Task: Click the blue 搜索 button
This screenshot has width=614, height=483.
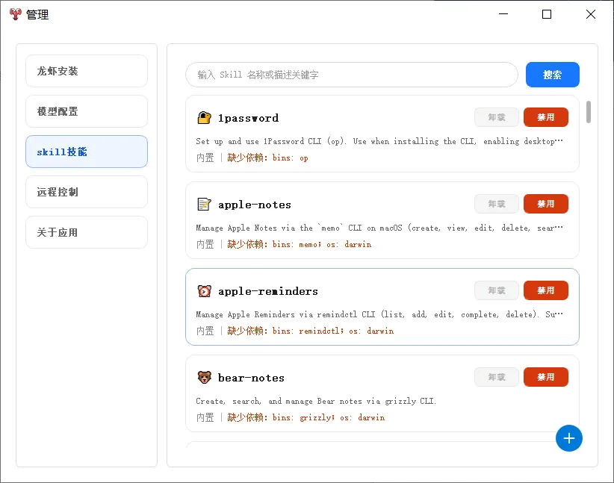Action: point(552,75)
